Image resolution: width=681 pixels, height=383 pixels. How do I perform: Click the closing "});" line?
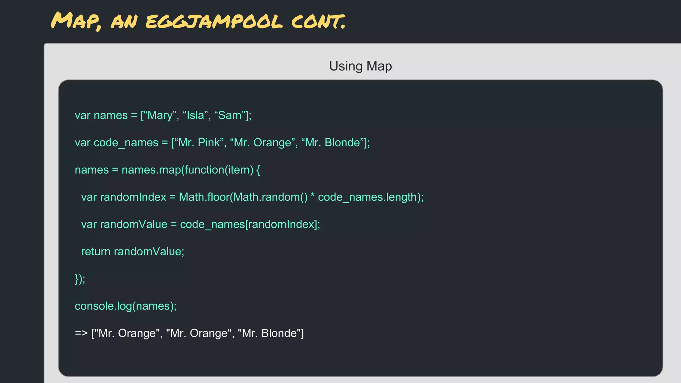pos(80,279)
